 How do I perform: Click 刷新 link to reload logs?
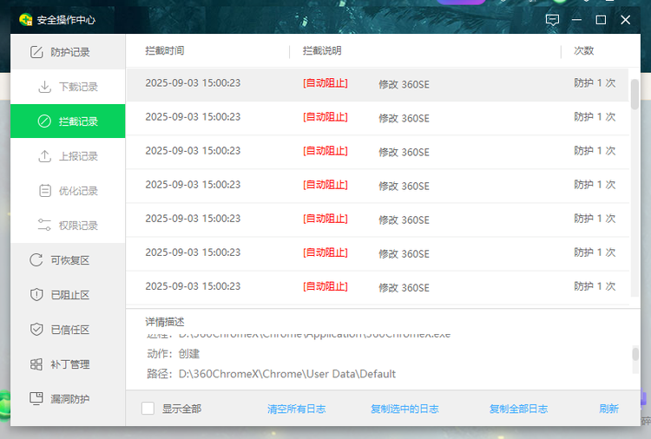608,409
